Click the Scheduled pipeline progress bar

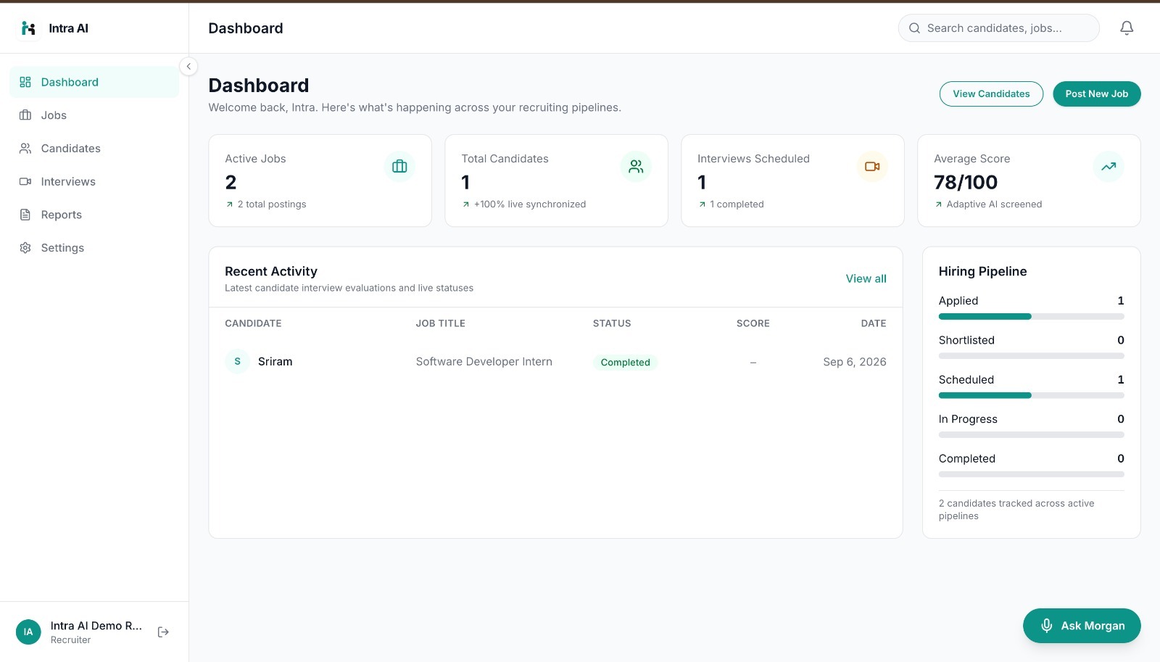[1031, 395]
